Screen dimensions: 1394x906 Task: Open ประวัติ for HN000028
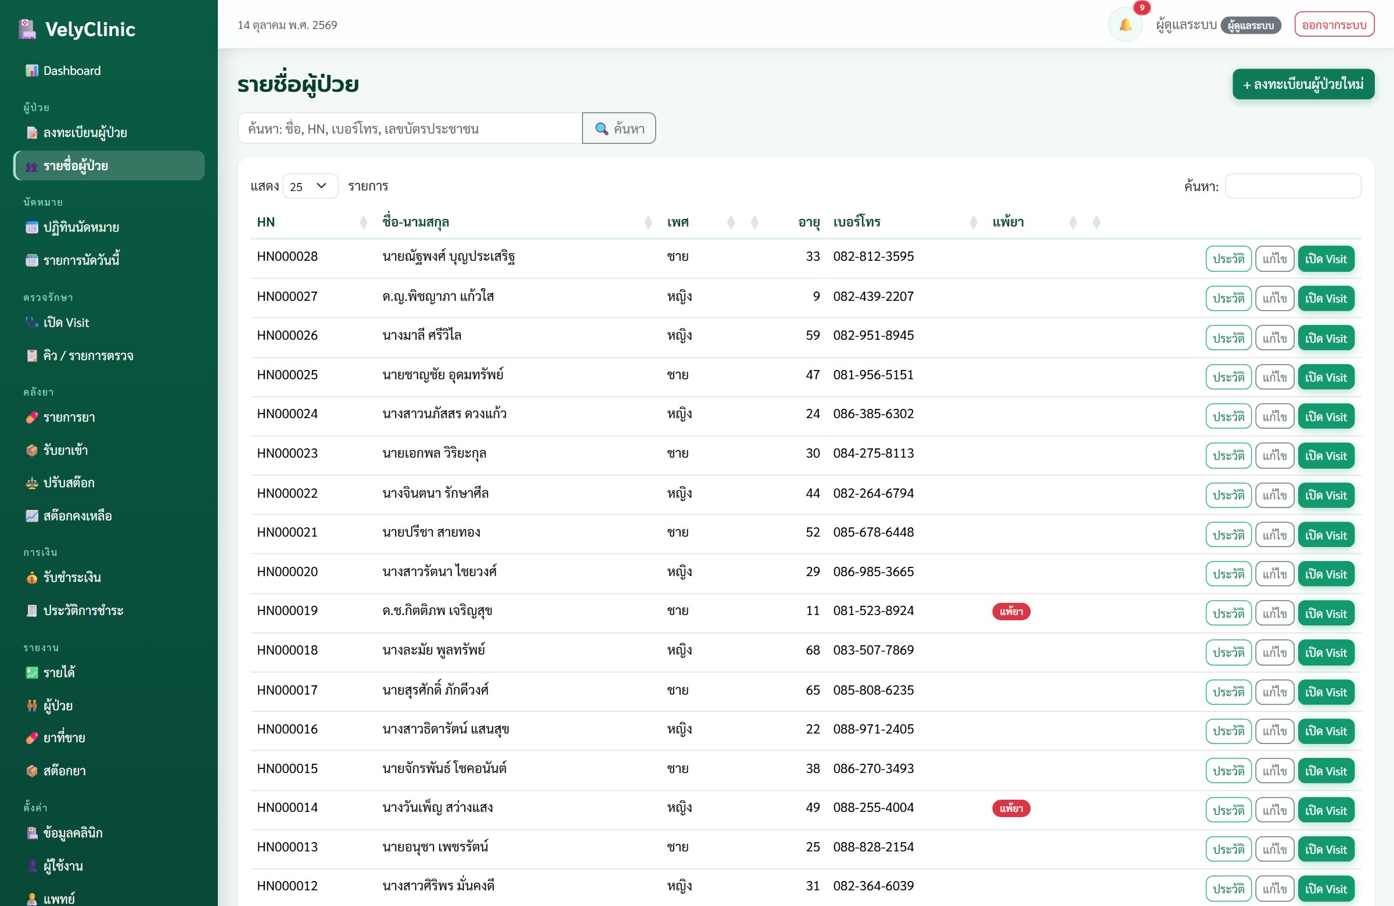[1228, 259]
